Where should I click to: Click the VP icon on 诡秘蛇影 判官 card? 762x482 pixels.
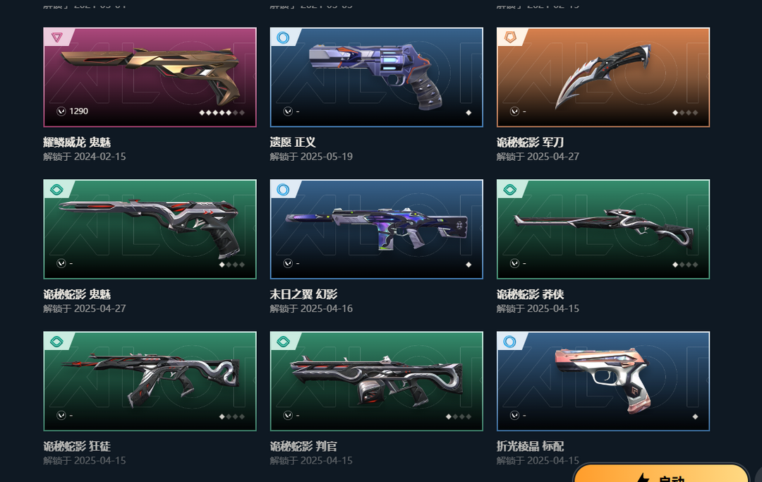click(x=288, y=416)
